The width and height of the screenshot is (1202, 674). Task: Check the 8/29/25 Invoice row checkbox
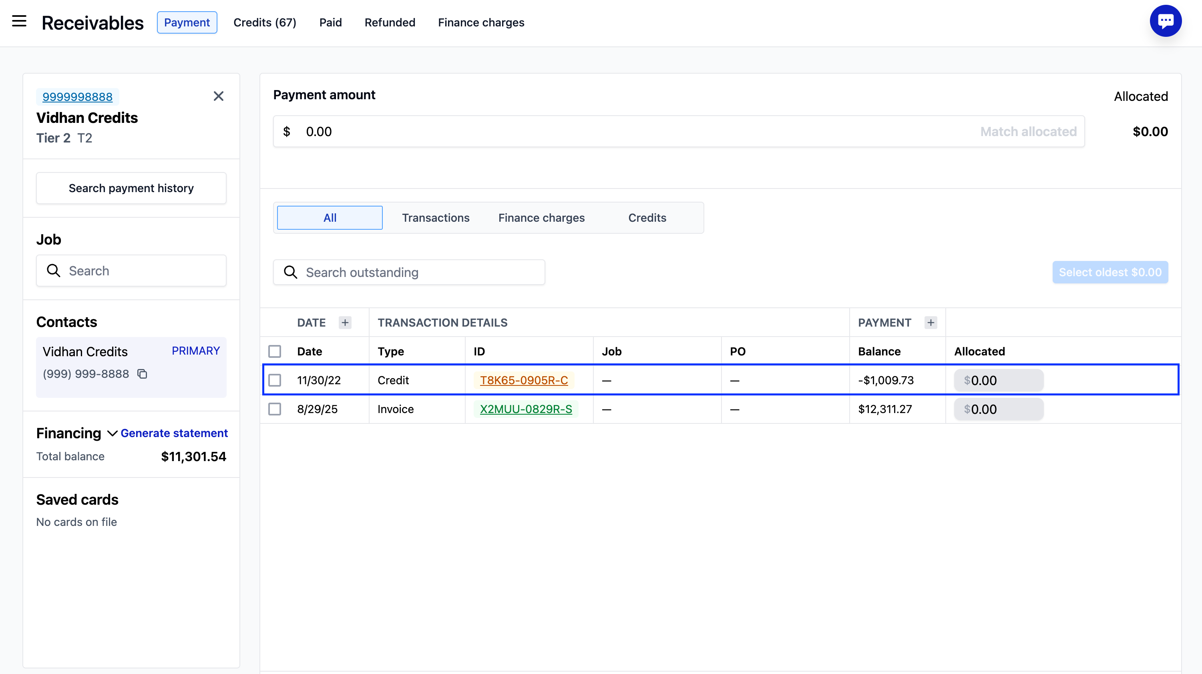click(x=274, y=409)
